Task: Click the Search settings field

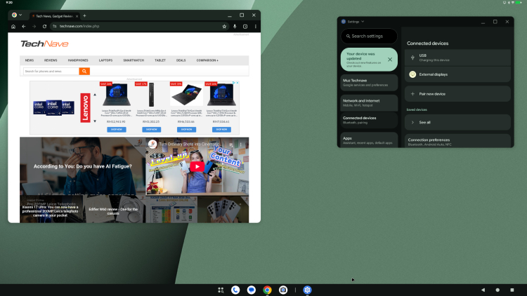Action: click(x=369, y=36)
